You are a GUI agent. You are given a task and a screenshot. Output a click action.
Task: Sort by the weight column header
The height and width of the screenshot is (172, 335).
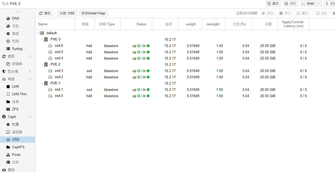pyautogui.click(x=190, y=24)
